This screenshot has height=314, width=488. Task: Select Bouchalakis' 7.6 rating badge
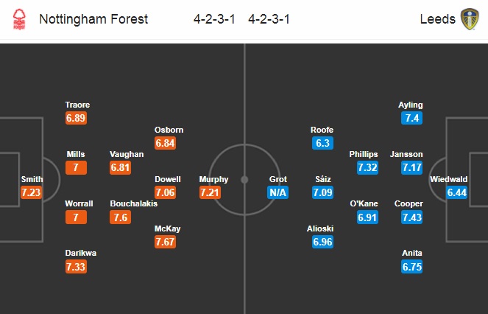(120, 217)
